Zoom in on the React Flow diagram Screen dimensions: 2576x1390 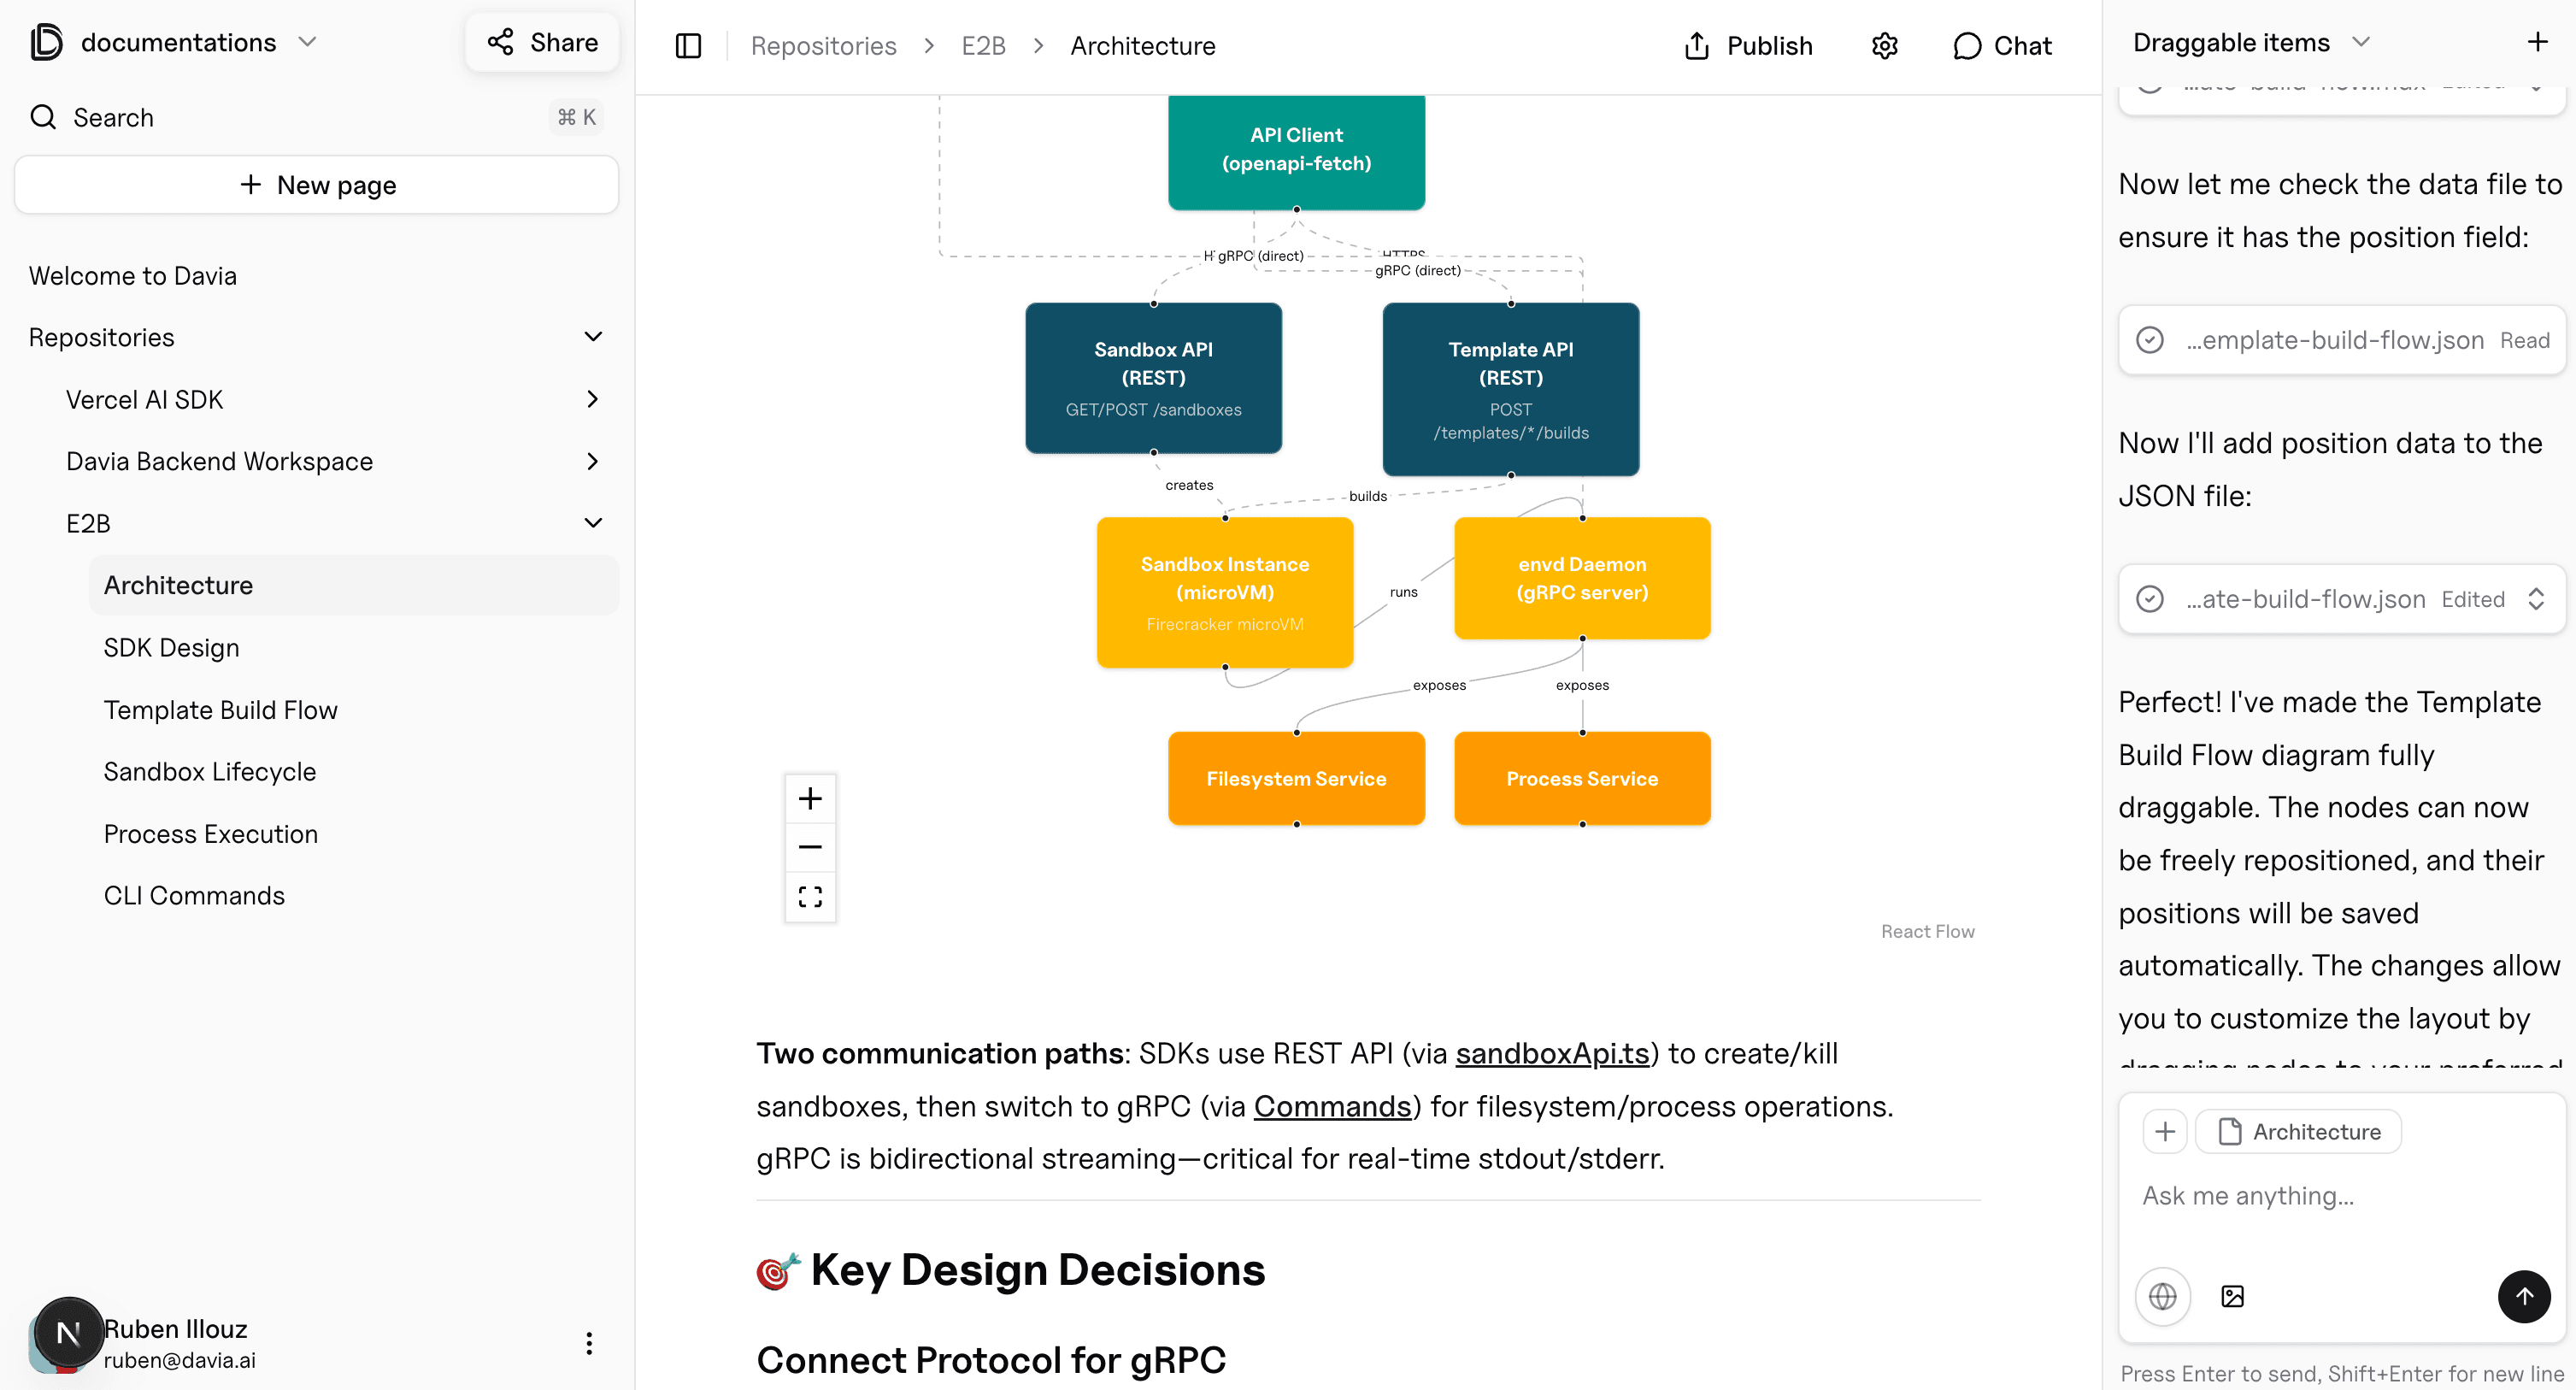coord(810,798)
